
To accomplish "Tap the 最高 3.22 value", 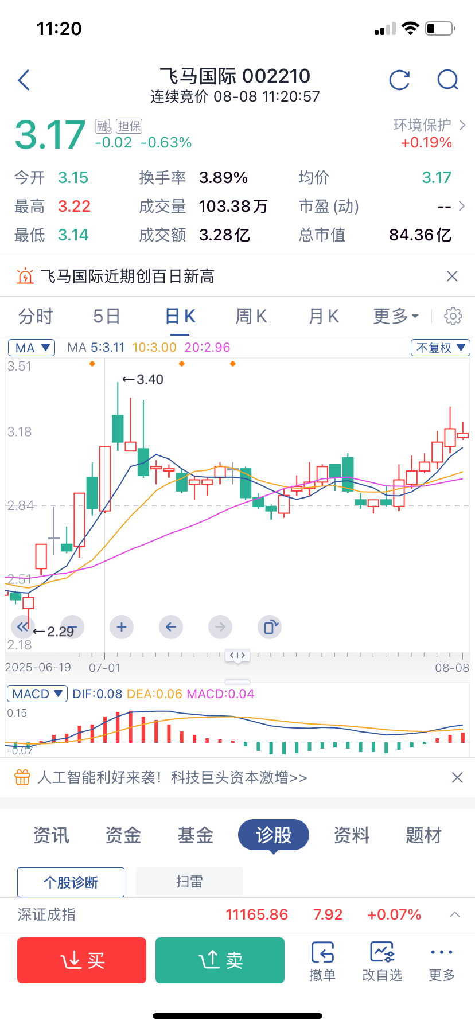I will tap(75, 206).
